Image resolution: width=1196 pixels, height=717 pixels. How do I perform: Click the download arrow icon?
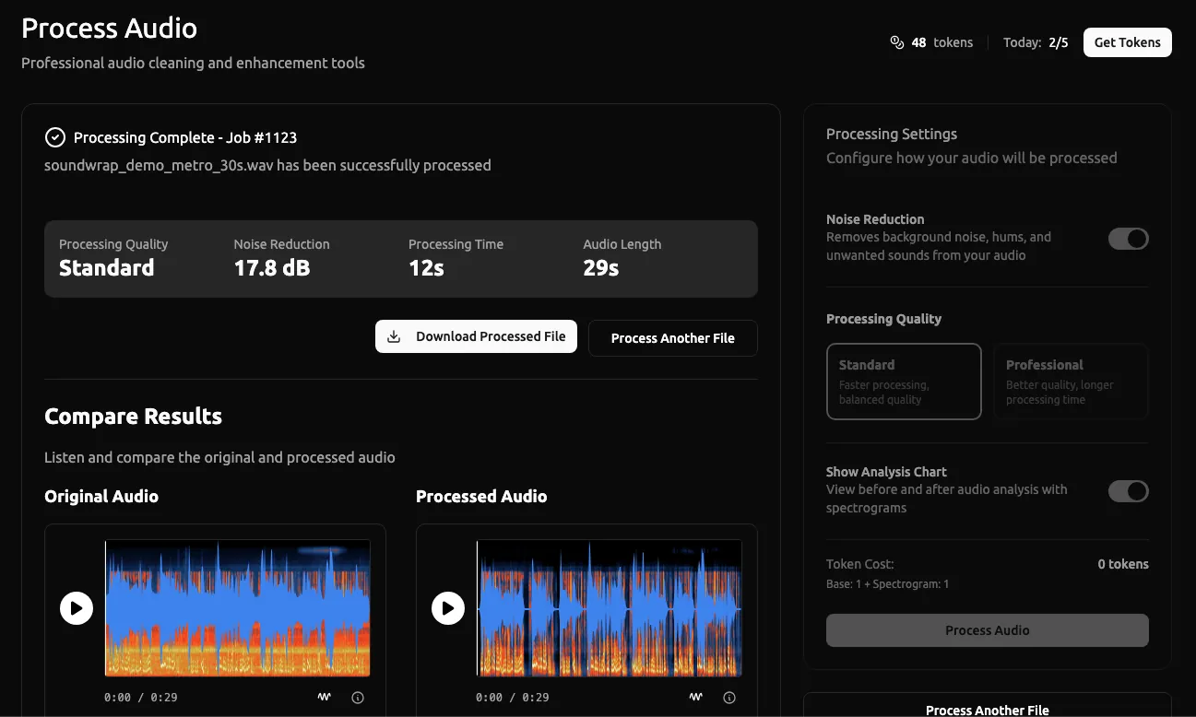coord(394,336)
